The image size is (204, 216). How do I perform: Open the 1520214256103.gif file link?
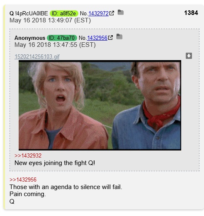pos(37,57)
